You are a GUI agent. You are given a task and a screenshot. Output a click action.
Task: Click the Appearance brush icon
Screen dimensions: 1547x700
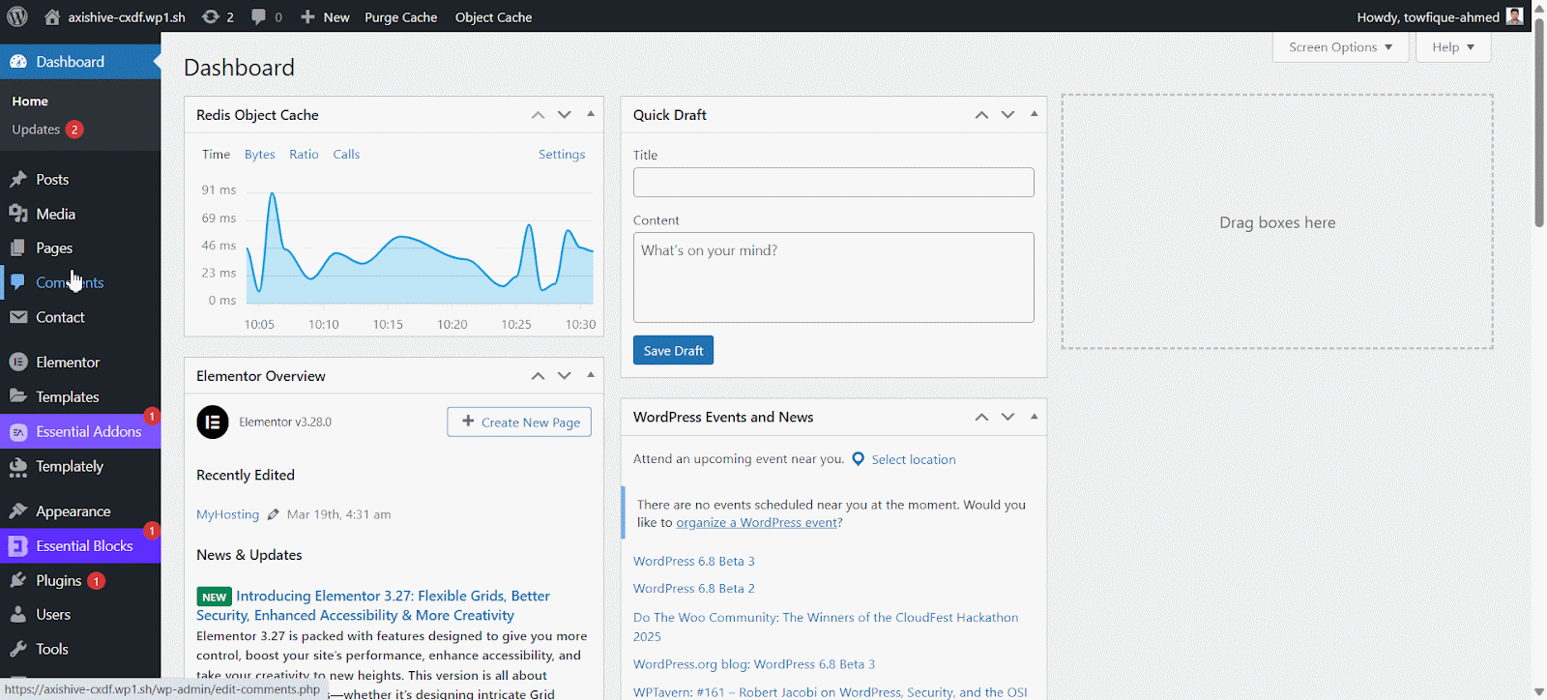coord(18,511)
